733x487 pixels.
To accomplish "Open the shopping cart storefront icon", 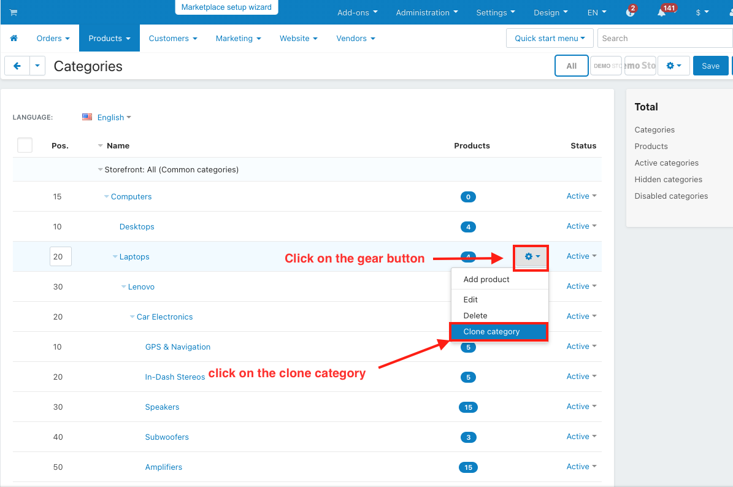I will [13, 13].
